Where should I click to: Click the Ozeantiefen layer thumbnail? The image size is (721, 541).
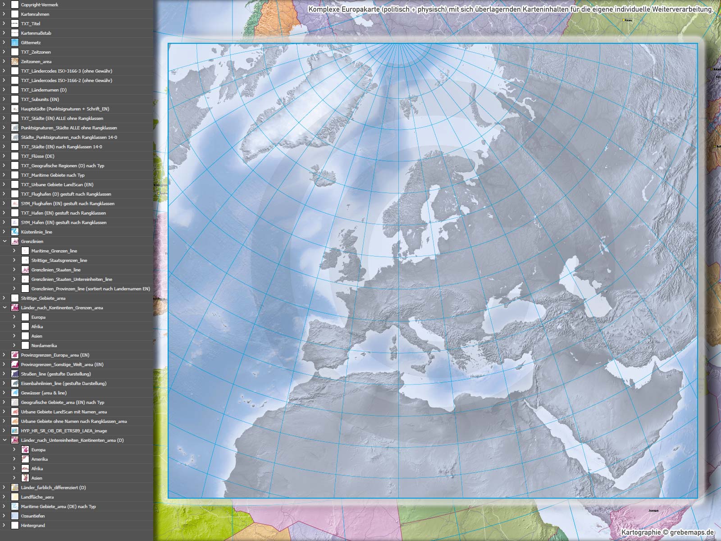click(x=15, y=516)
